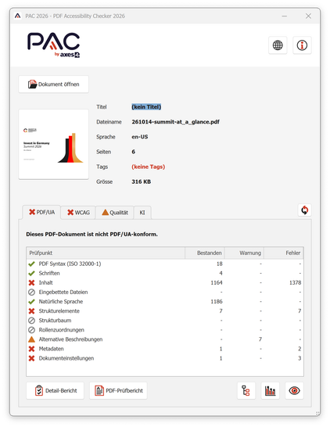The height and width of the screenshot is (427, 330).
Task: Select the Metadaten row
Action: [x=165, y=349]
